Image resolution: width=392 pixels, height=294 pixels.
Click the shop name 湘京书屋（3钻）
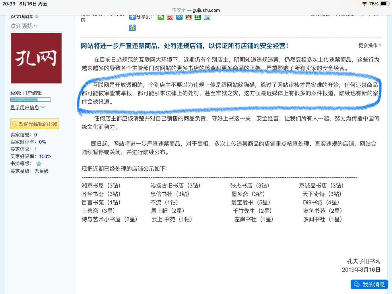pyautogui.click(x=101, y=185)
